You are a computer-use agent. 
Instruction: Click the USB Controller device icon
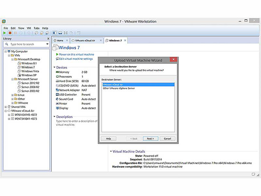pos(57,94)
